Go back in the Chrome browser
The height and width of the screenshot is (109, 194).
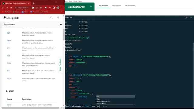point(3,8)
